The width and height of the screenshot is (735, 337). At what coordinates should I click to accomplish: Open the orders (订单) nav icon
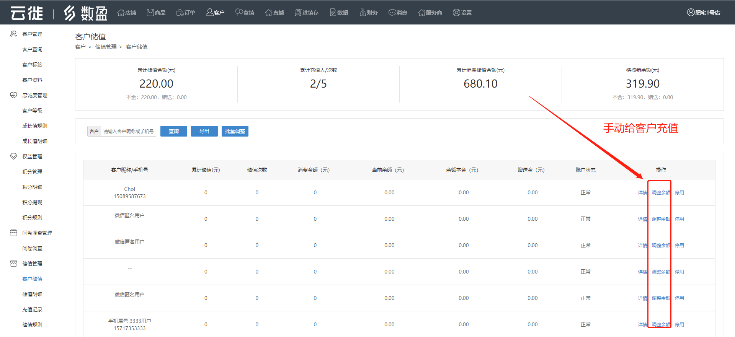coord(180,13)
